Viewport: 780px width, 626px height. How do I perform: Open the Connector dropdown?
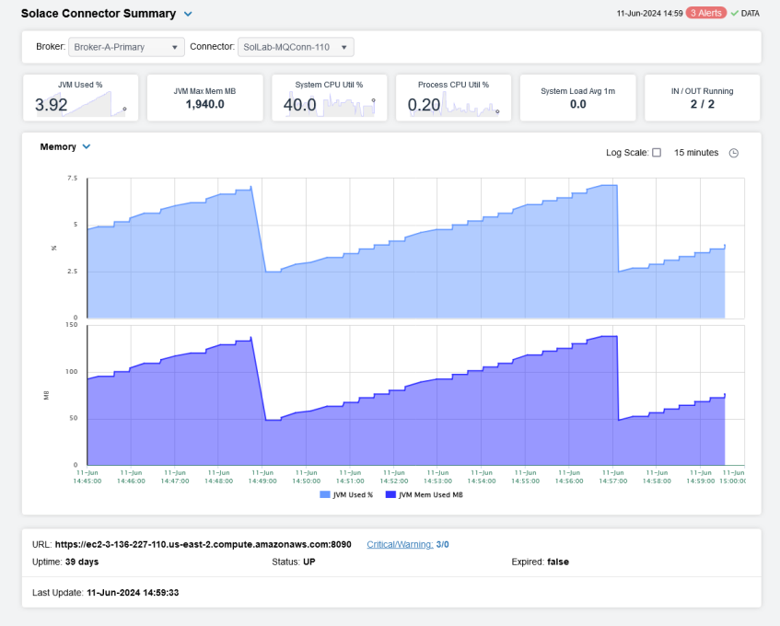(x=296, y=47)
